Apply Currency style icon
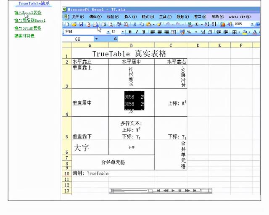The image size is (269, 215). click(182, 32)
